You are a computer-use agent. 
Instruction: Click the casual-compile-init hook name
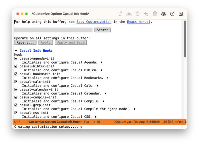pyautogui.click(x=38, y=97)
